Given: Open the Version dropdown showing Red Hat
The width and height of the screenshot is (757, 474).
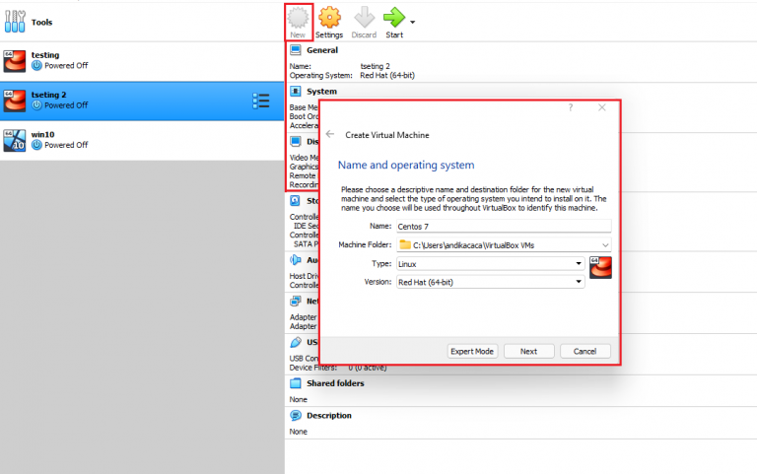Looking at the screenshot, I should (x=491, y=282).
